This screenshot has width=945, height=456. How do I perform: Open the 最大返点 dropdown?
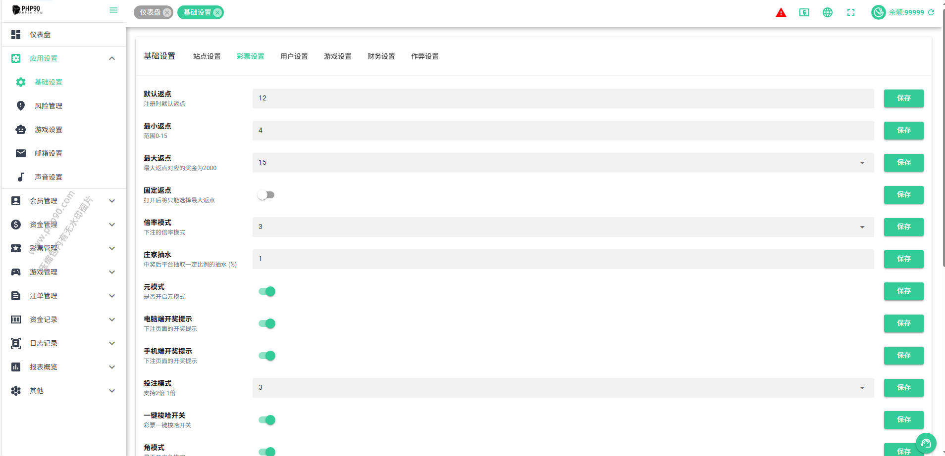(563, 163)
